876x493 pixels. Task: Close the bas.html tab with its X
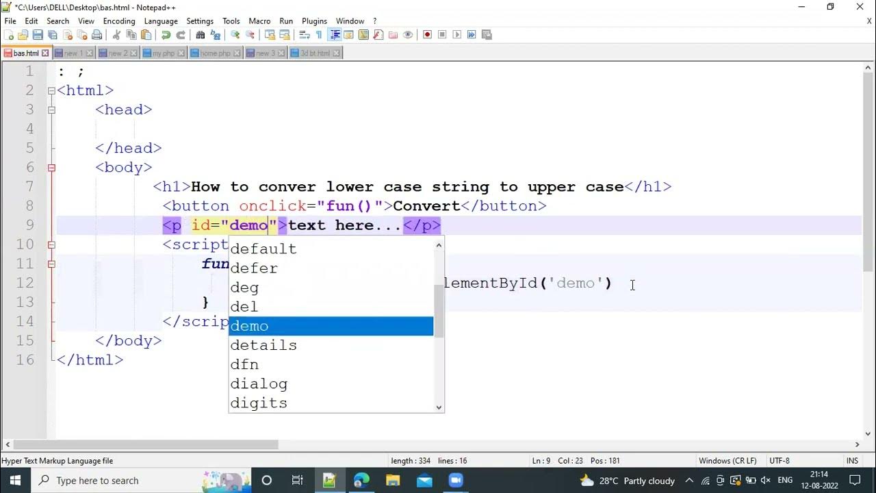point(45,53)
